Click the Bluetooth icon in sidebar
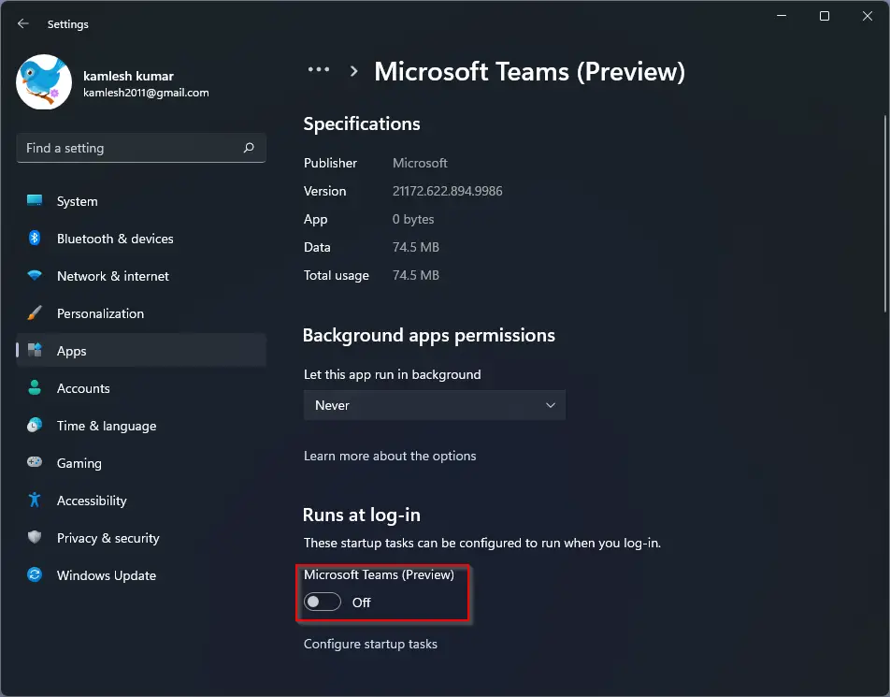This screenshot has width=890, height=697. (x=35, y=238)
